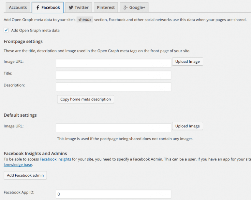The height and width of the screenshot is (200, 251).
Task: Click the Add Facebook admin button
Action: coord(25,175)
